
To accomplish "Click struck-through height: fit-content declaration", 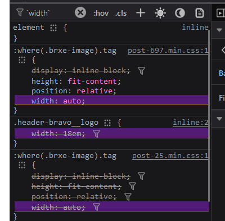I will tap(76, 187).
